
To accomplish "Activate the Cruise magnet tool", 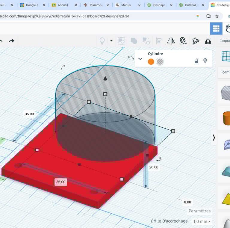I will pyautogui.click(x=183, y=41).
